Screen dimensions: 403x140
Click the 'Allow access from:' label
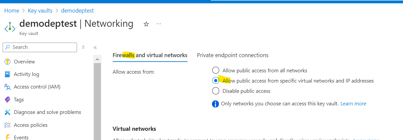click(134, 72)
